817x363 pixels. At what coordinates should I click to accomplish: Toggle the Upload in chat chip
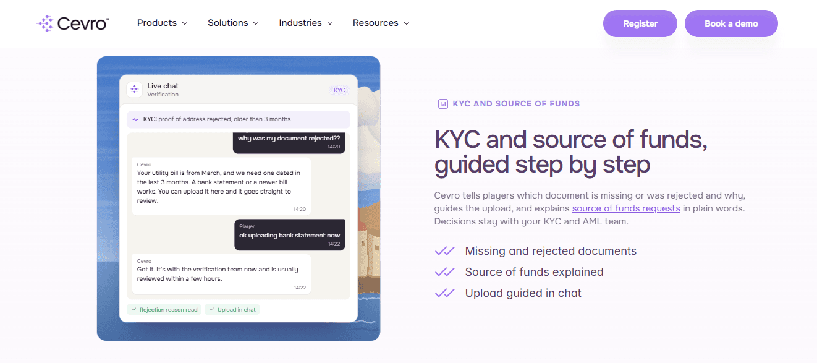[232, 310]
